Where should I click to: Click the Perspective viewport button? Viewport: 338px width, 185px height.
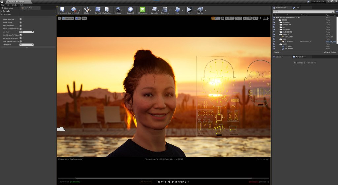coord(68,18)
